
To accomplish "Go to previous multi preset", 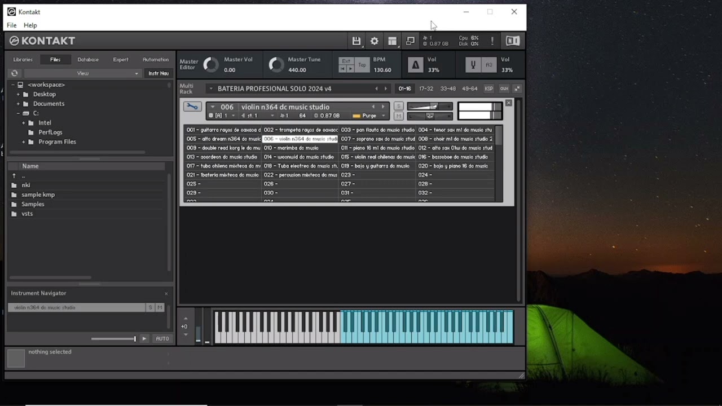I will point(377,89).
